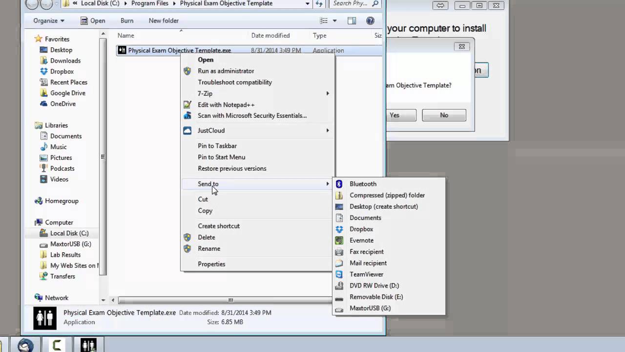Expand the JustCloud submenu
Viewport: 625px width, 352px height.
tap(328, 131)
